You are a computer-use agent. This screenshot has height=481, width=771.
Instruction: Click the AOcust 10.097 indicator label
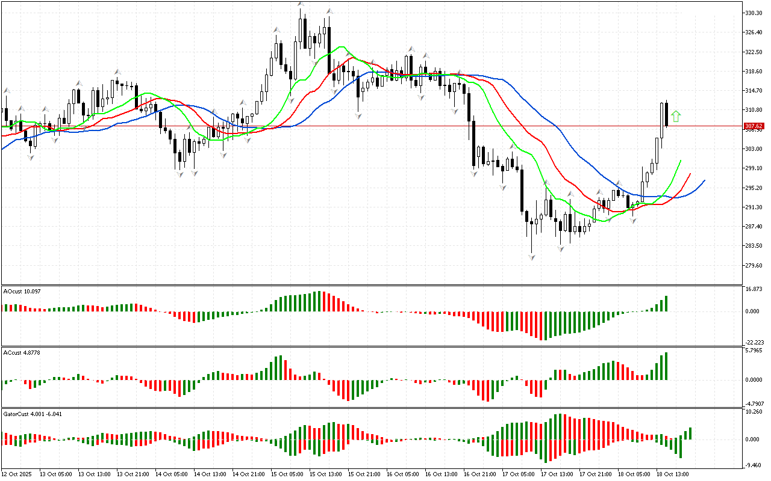click(22, 292)
